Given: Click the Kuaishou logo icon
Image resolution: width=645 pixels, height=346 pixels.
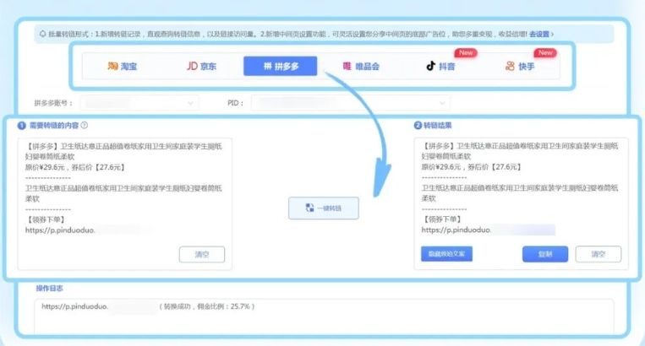Looking at the screenshot, I should tap(510, 66).
